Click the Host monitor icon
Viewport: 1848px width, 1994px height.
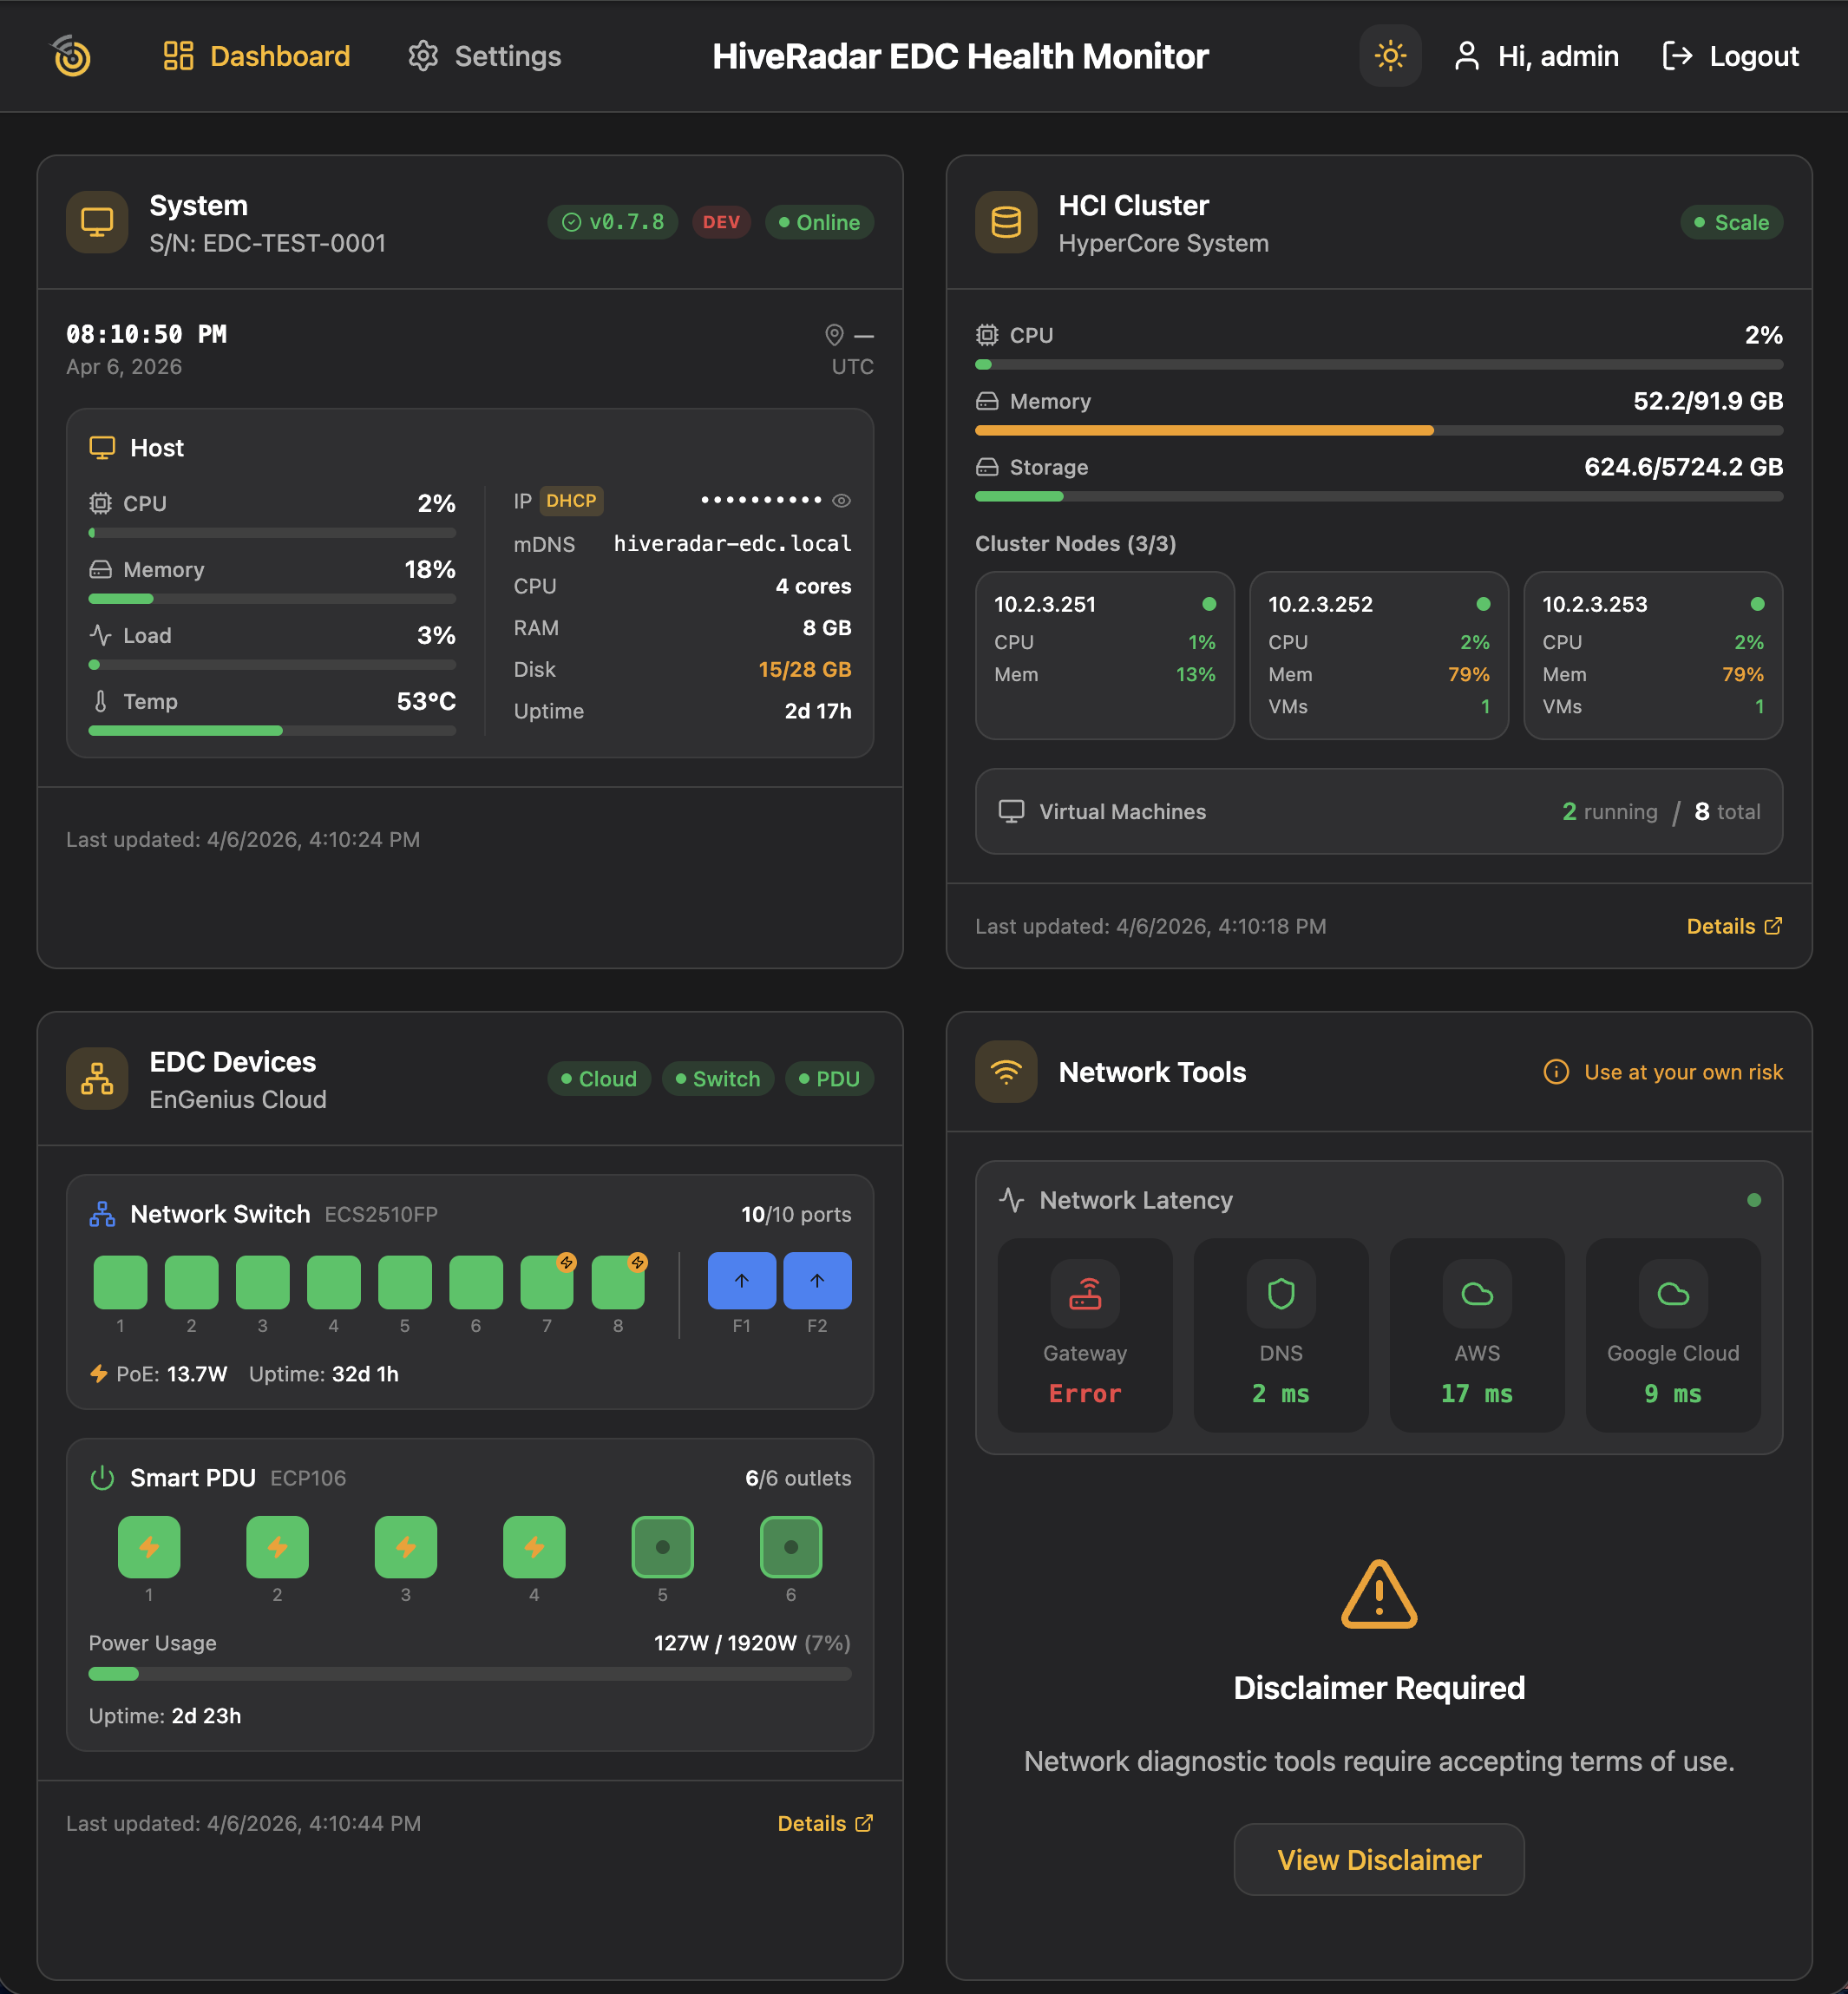(102, 448)
